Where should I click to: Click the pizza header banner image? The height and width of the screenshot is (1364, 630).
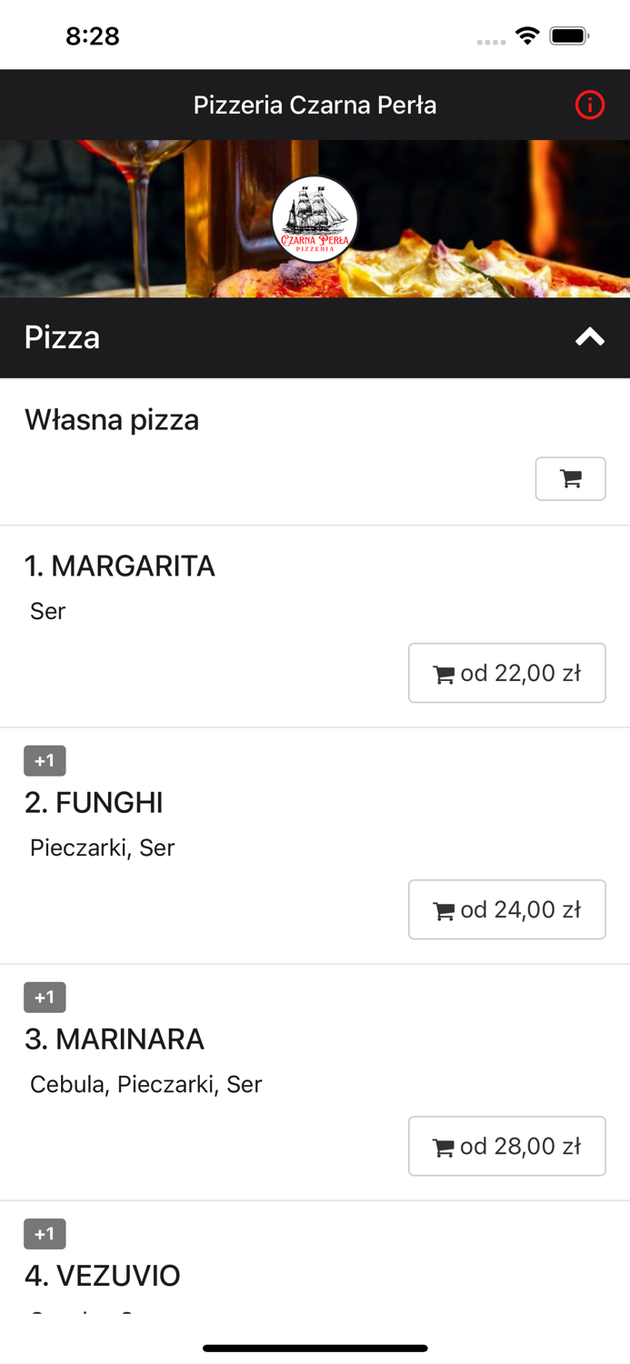(136, 219)
